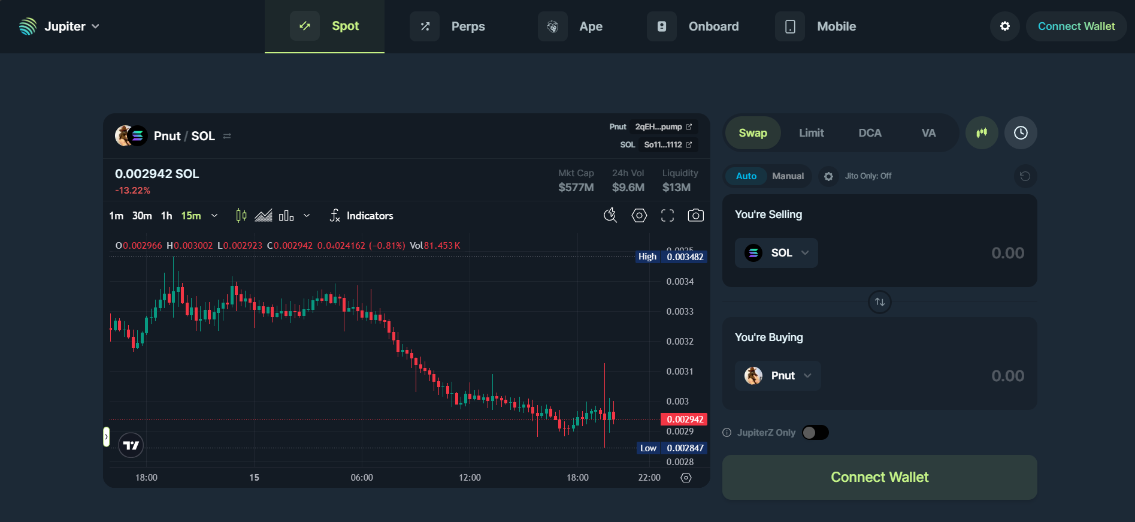Click the Low 0.002847 price label
Viewport: 1135px width, 522px height.
pos(672,448)
